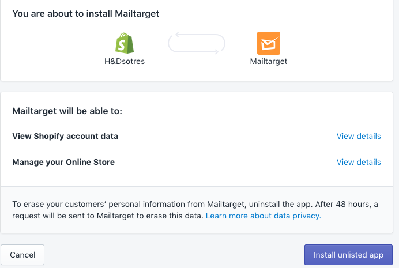View details for Shopify account data
Screen dimensions: 399x268
coord(359,136)
